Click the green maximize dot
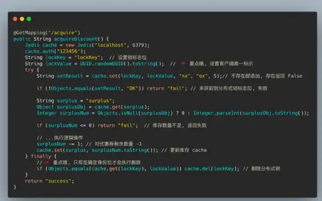Screen dimensions: 322x201 29,19
